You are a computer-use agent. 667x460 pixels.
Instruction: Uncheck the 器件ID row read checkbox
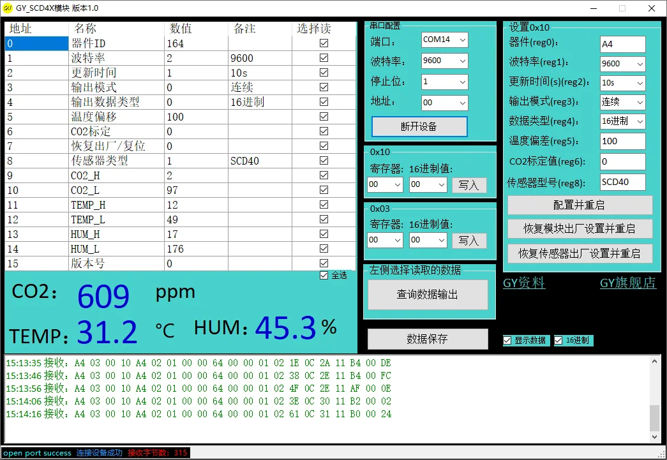[x=324, y=43]
